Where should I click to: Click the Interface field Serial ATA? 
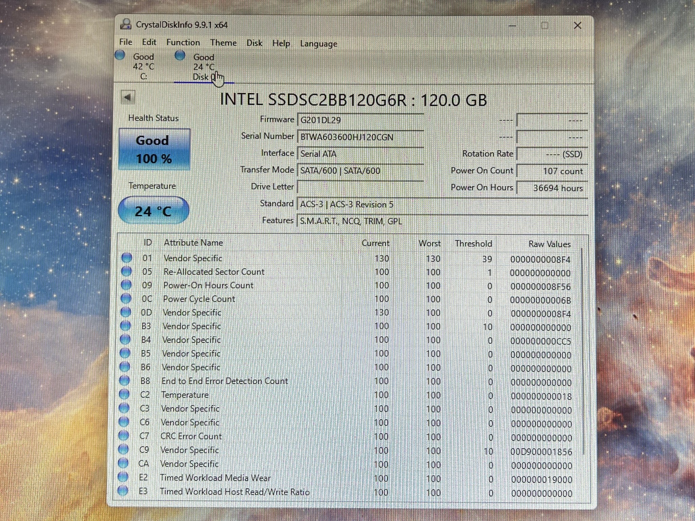pos(360,154)
